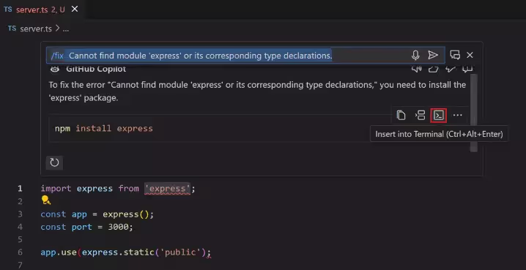Close the server.ts tab
Image resolution: width=526 pixels, height=270 pixels.
coord(75,9)
